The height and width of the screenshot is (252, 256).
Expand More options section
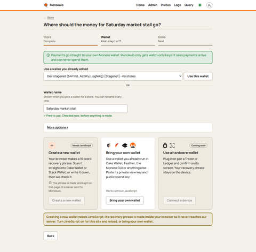pyautogui.click(x=58, y=127)
